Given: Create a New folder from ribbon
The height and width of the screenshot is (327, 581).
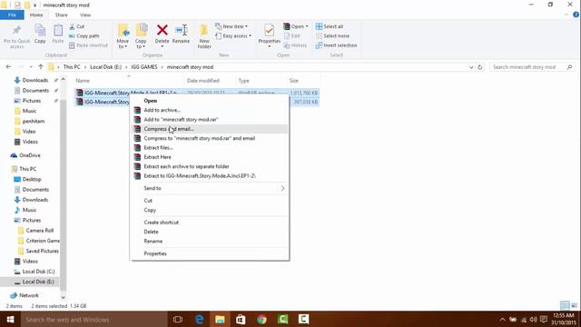Looking at the screenshot, I should (x=204, y=36).
